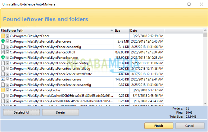The image size is (208, 132).
Task: Sort list by Date column header
Action: (147, 31)
